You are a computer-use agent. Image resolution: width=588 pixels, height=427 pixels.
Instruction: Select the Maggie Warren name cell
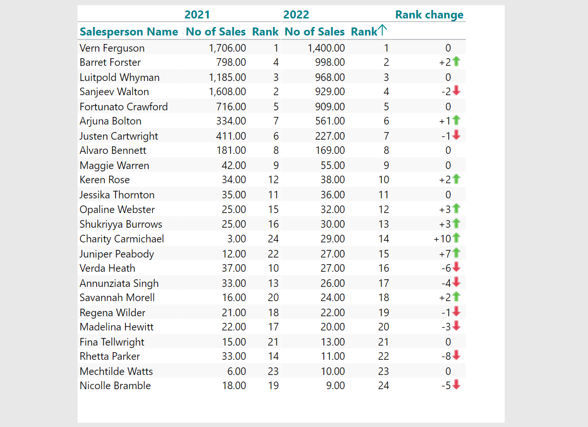click(115, 165)
